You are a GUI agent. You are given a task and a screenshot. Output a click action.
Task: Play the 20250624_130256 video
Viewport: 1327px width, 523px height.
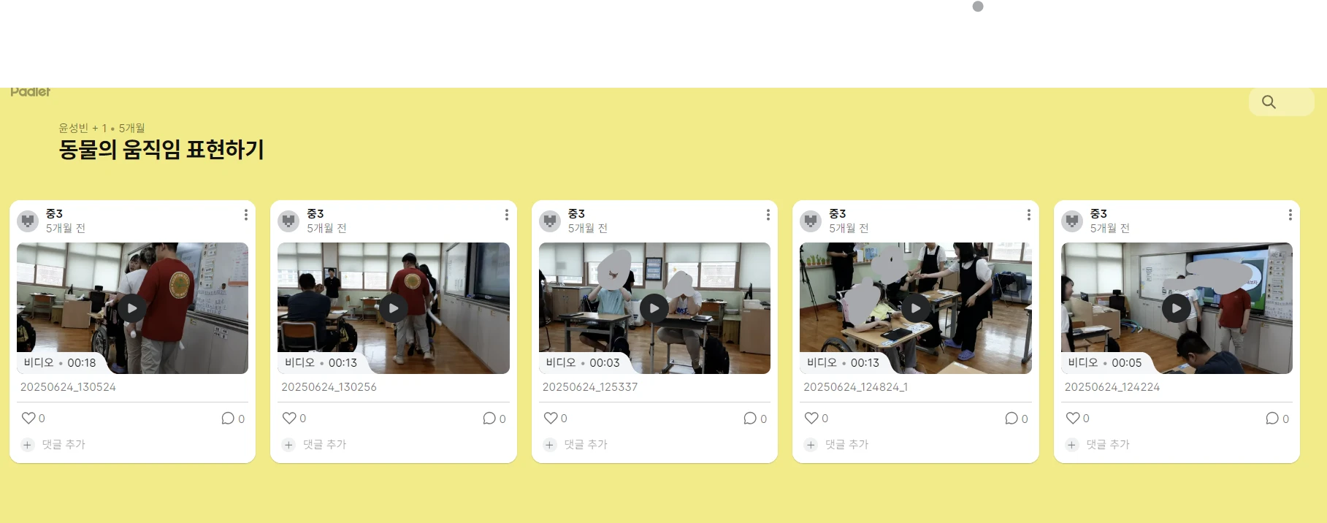pos(394,308)
